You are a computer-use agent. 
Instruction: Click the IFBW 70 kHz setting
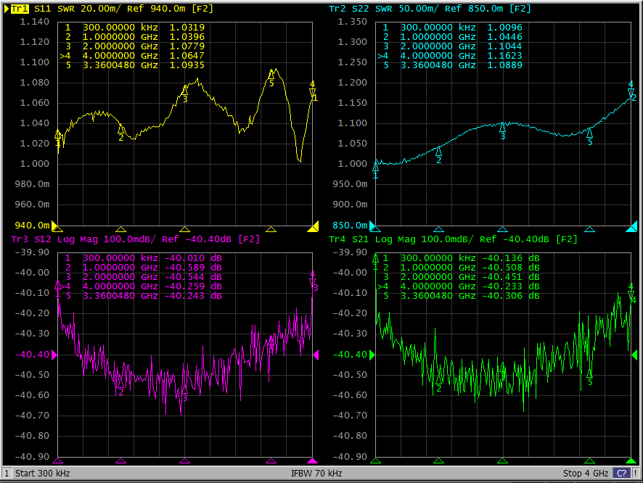pyautogui.click(x=316, y=474)
